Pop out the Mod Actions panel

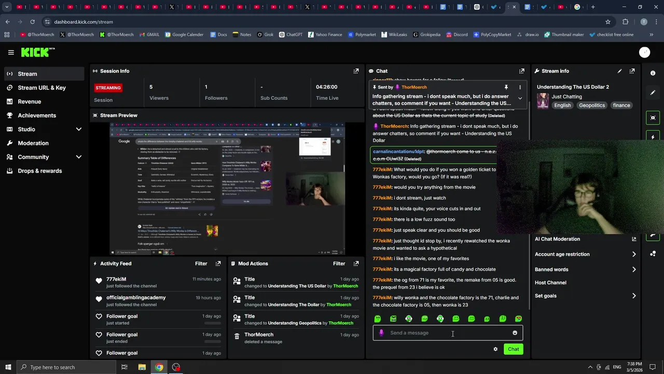pos(356,264)
